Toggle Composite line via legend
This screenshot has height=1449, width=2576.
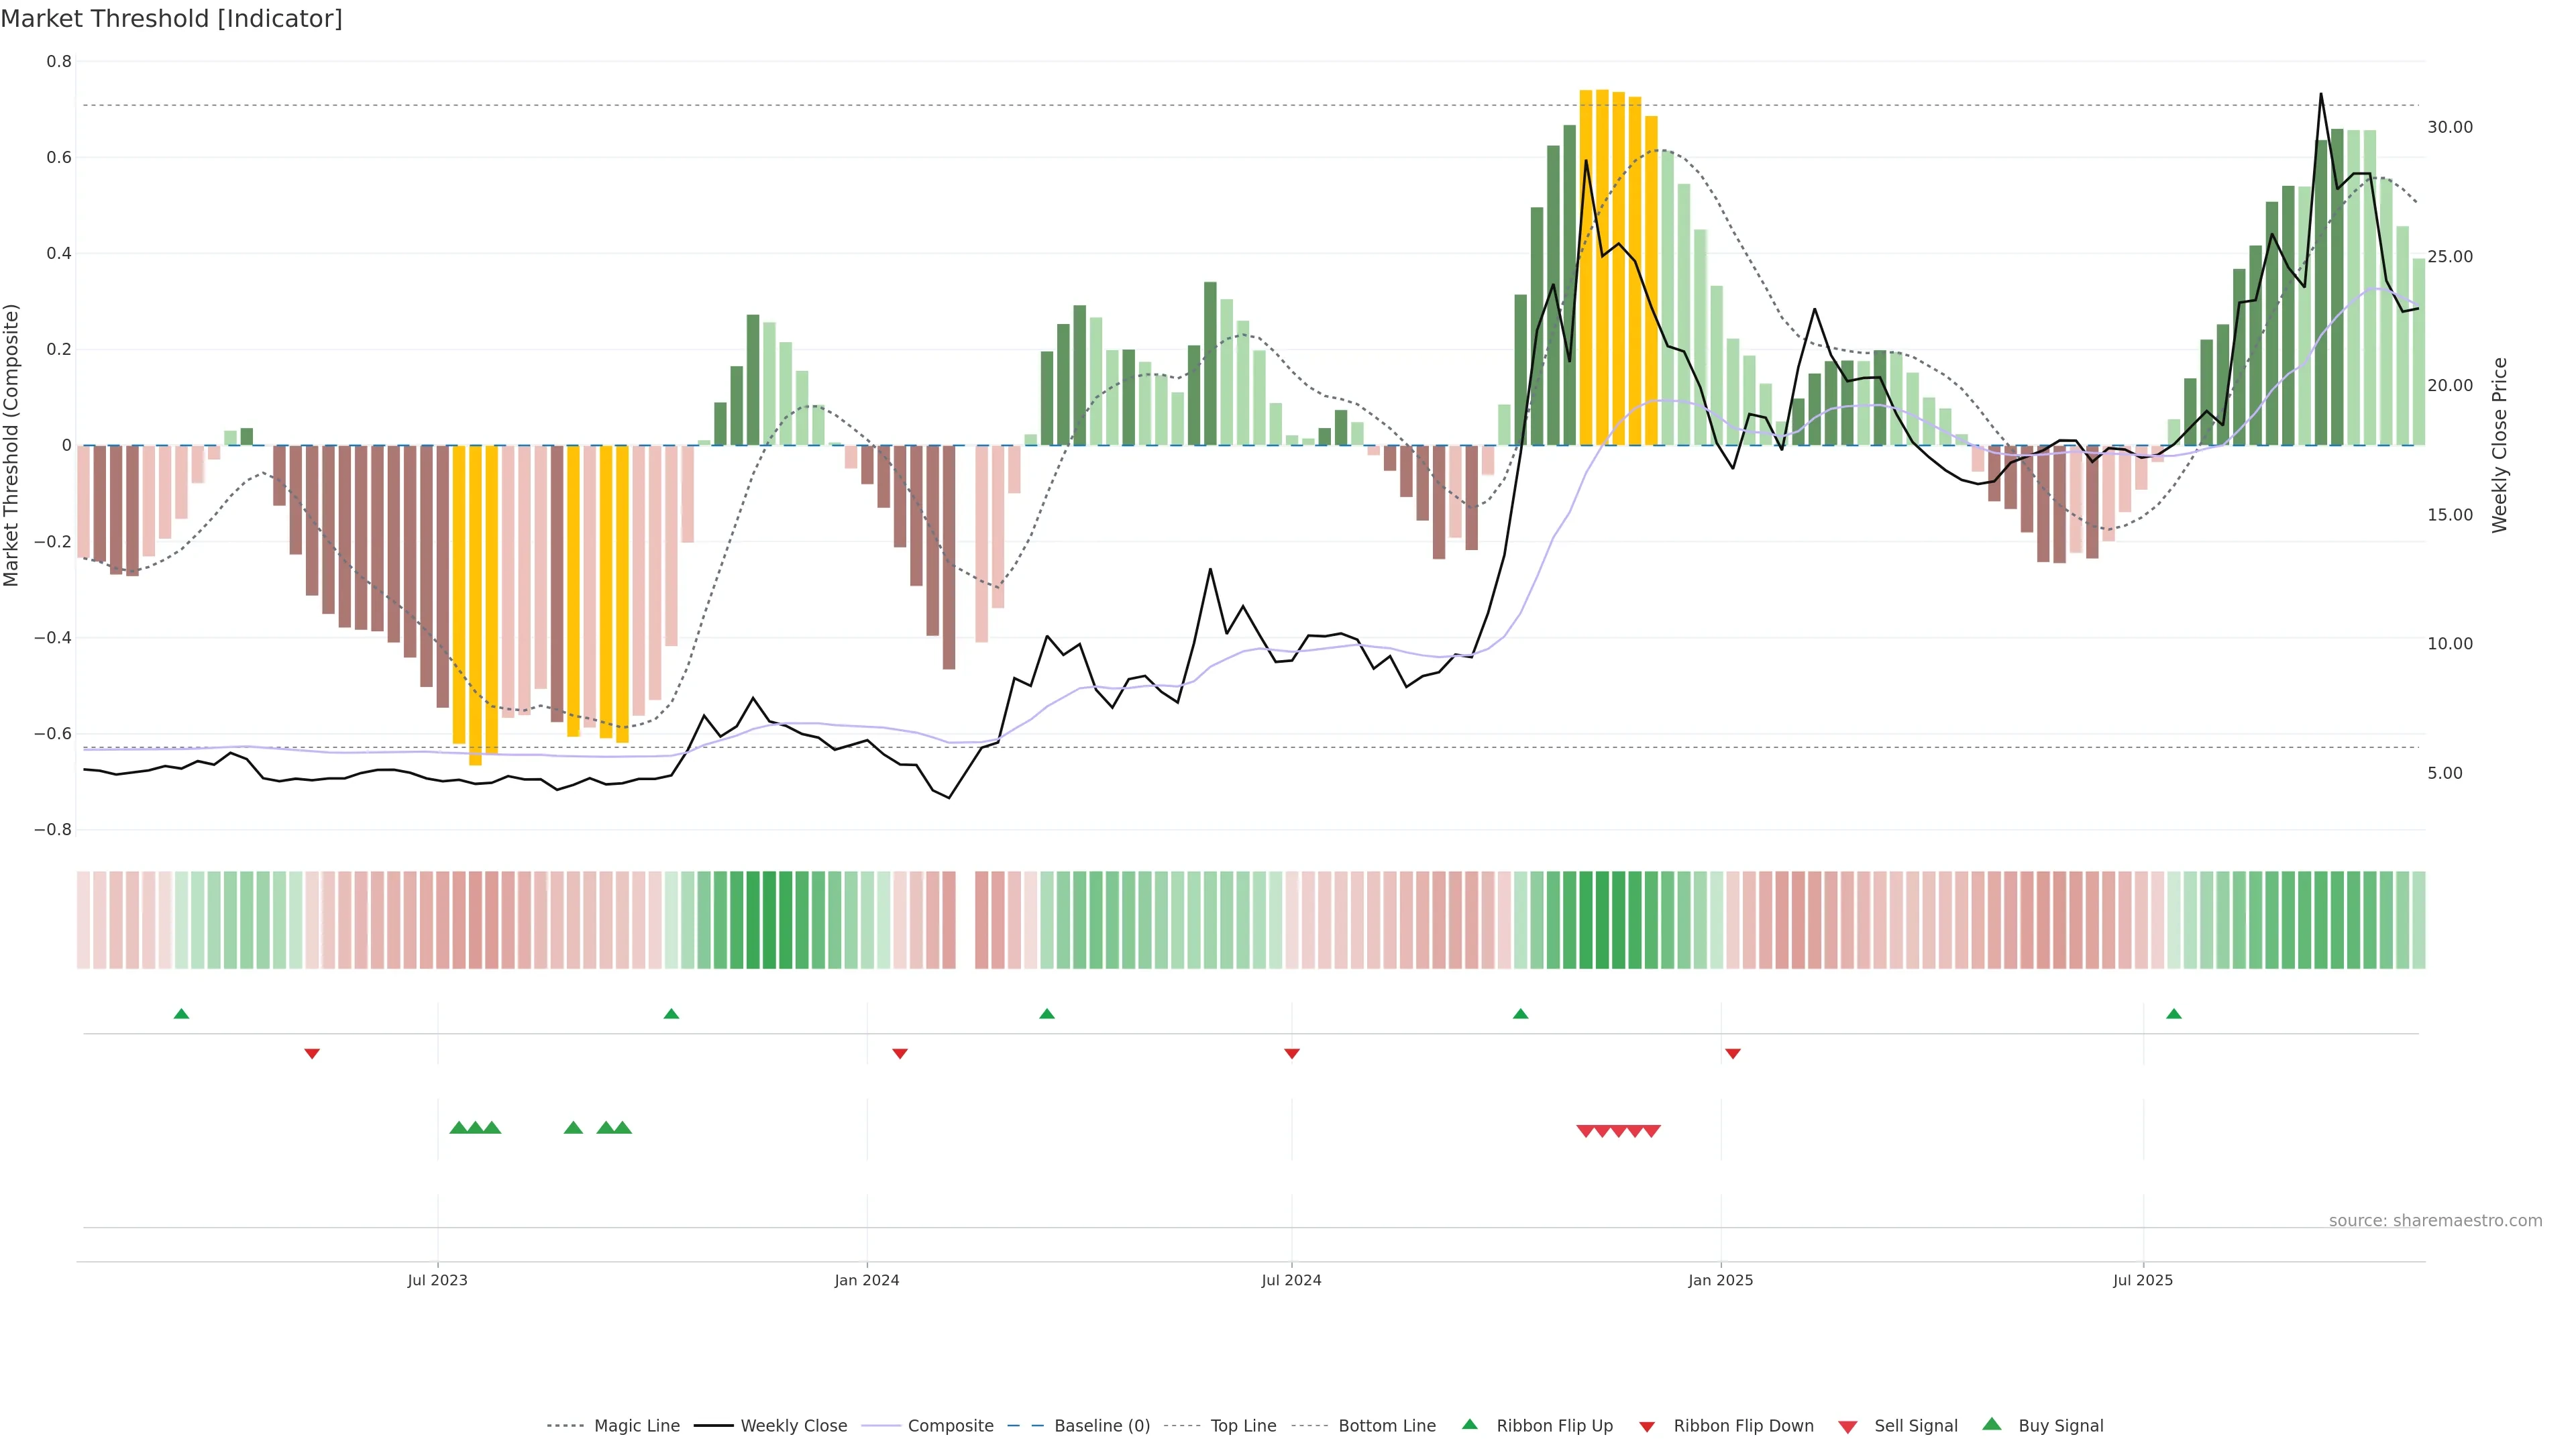(x=950, y=1426)
